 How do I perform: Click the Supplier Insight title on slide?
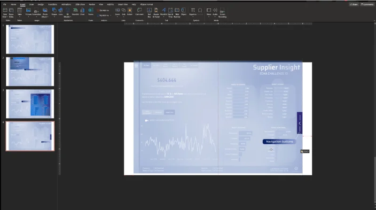276,67
